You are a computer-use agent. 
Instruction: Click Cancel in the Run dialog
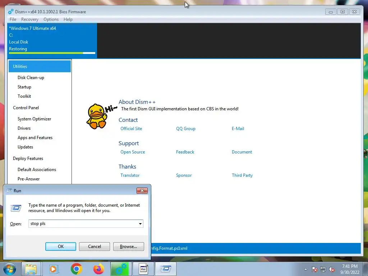click(95, 247)
